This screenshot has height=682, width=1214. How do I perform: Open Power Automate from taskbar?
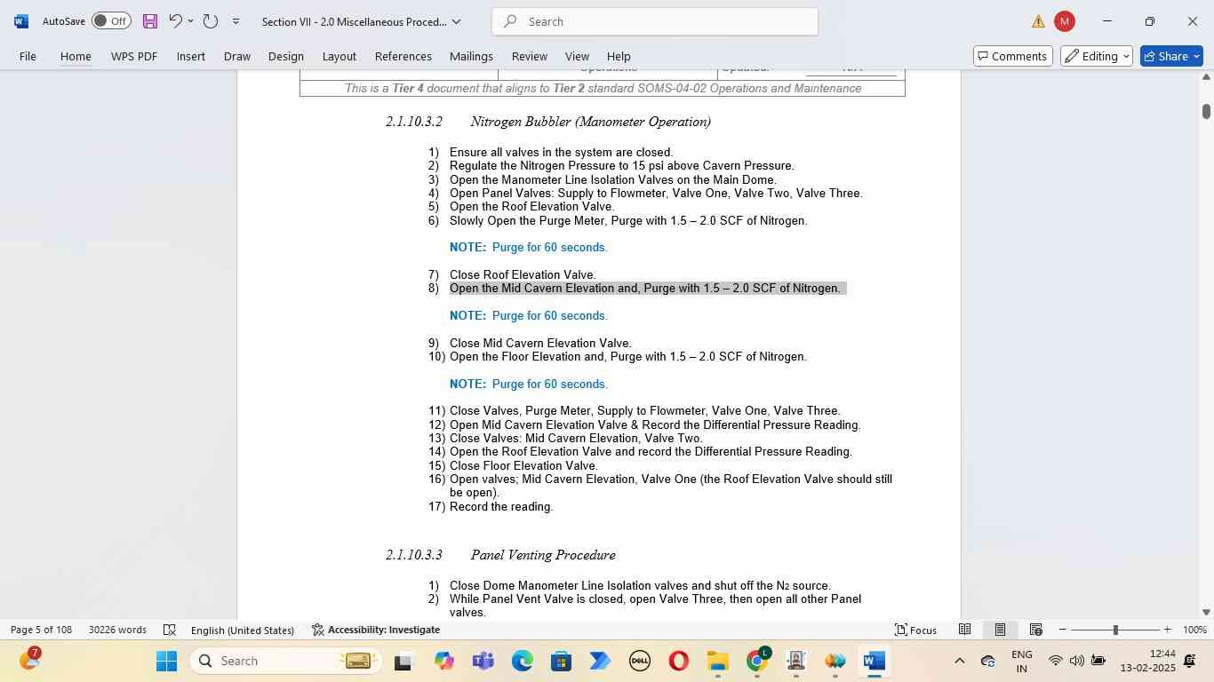(600, 661)
